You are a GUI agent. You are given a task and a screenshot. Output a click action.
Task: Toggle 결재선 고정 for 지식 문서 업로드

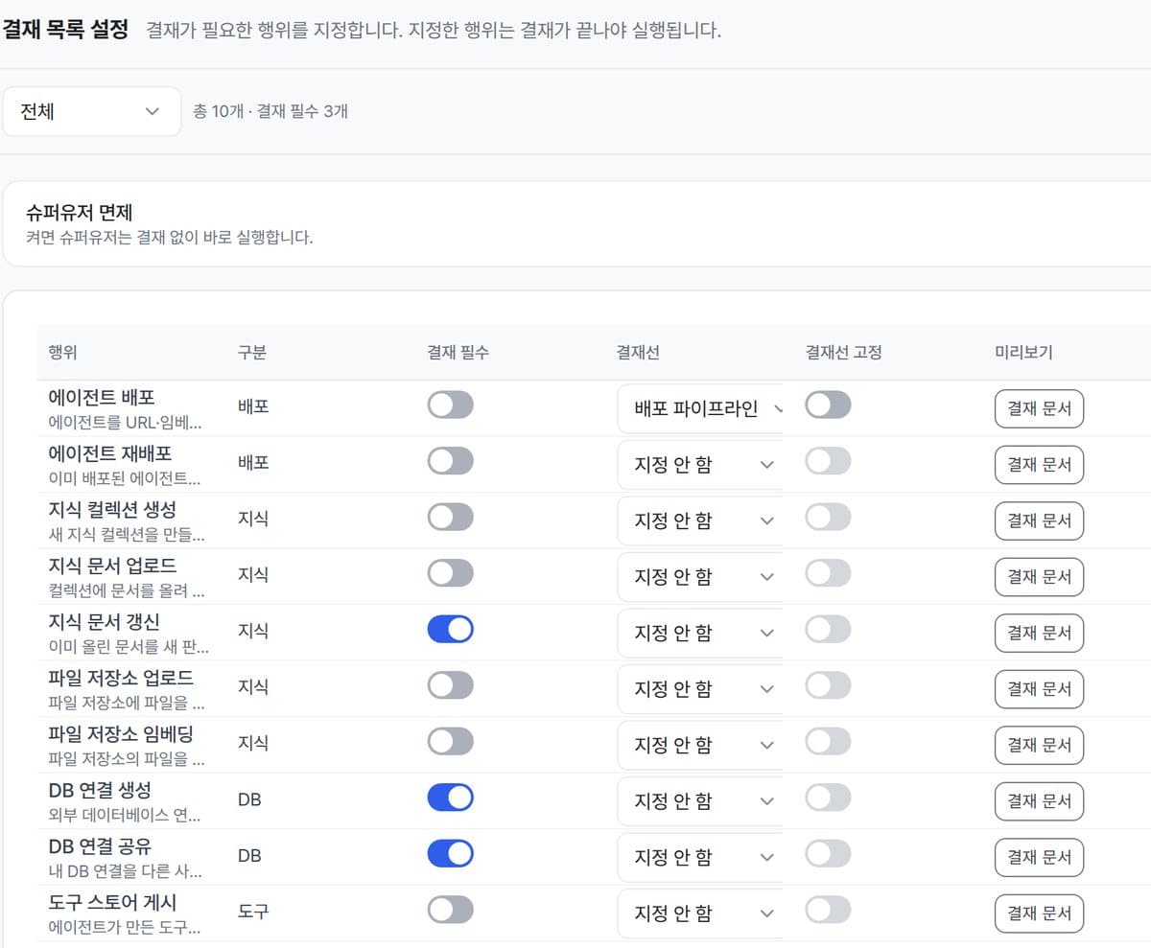(x=828, y=573)
